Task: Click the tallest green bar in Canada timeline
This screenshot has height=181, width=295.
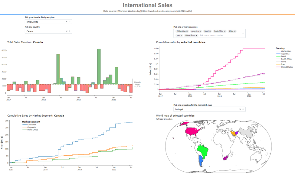Action: 99,66
